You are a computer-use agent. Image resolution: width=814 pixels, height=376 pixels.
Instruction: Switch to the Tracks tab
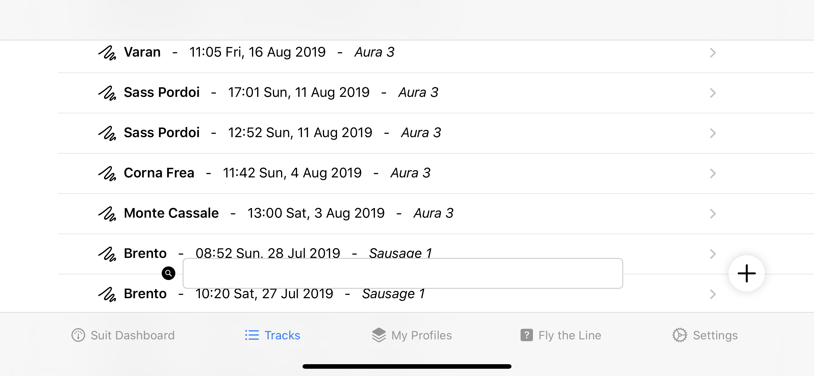273,335
